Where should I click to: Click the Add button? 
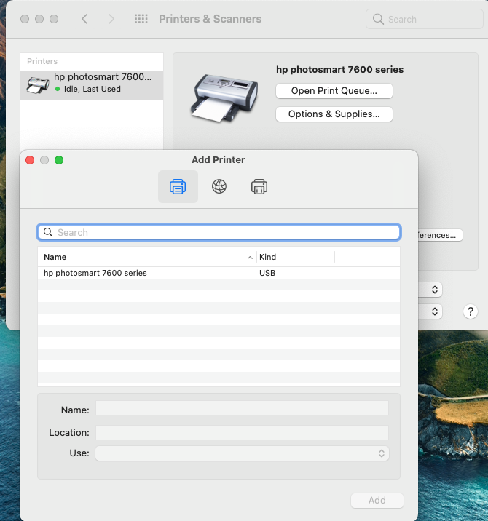[x=377, y=501]
